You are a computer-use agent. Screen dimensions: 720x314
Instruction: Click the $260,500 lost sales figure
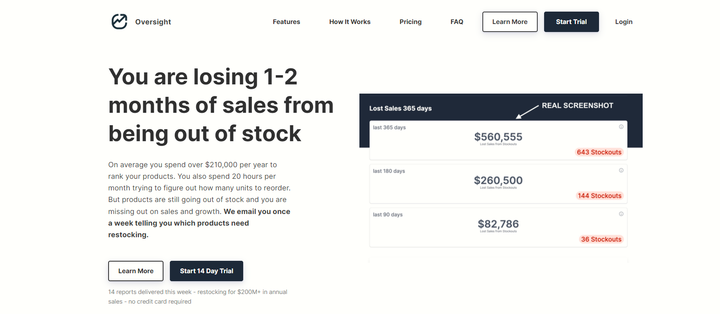click(498, 180)
